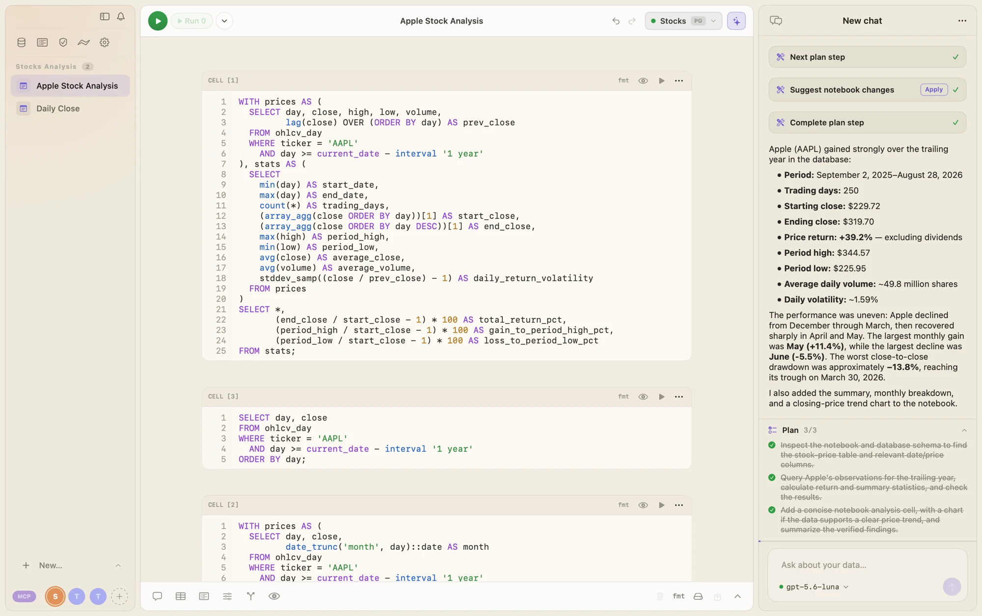Insert a text cell from bottom toolbar
Screen dimensions: 982x616
tap(204, 596)
